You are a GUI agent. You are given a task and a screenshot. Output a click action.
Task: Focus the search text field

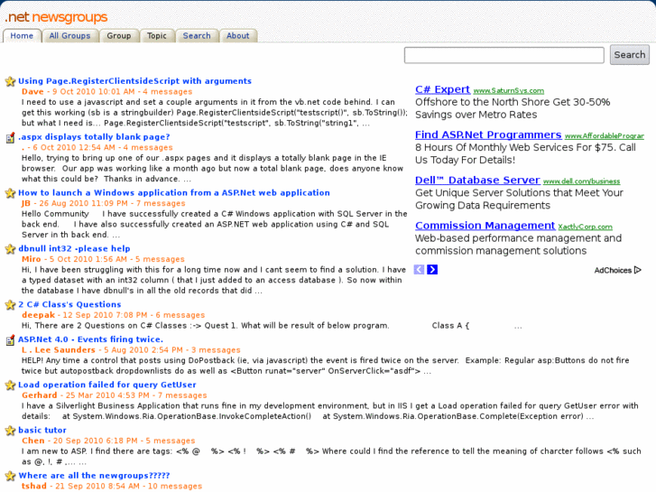click(x=504, y=55)
